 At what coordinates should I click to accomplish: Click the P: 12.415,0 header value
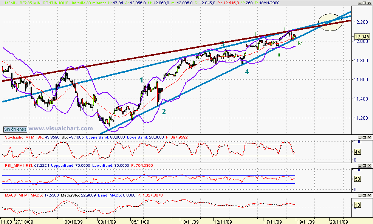tap(228, 3)
